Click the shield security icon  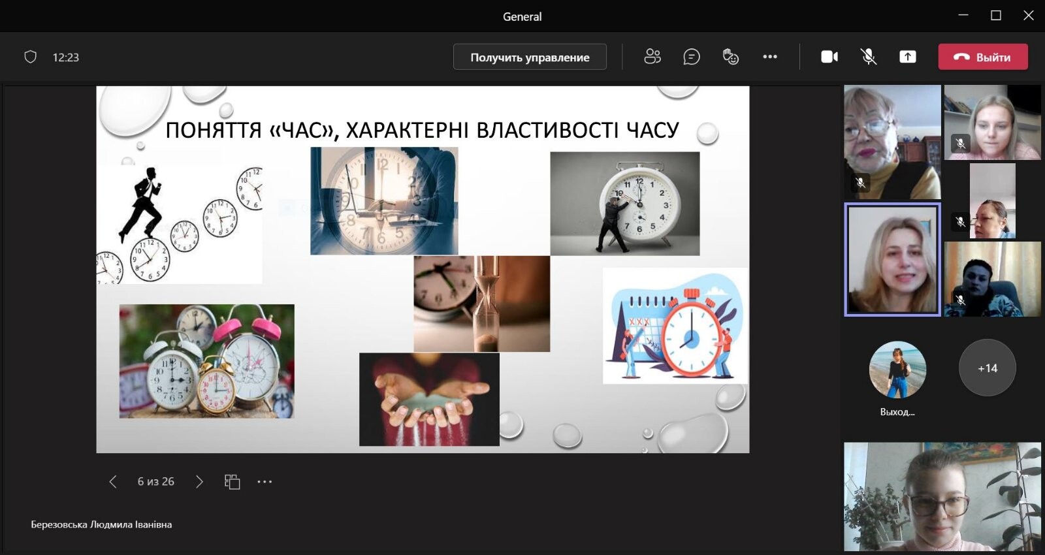point(30,57)
